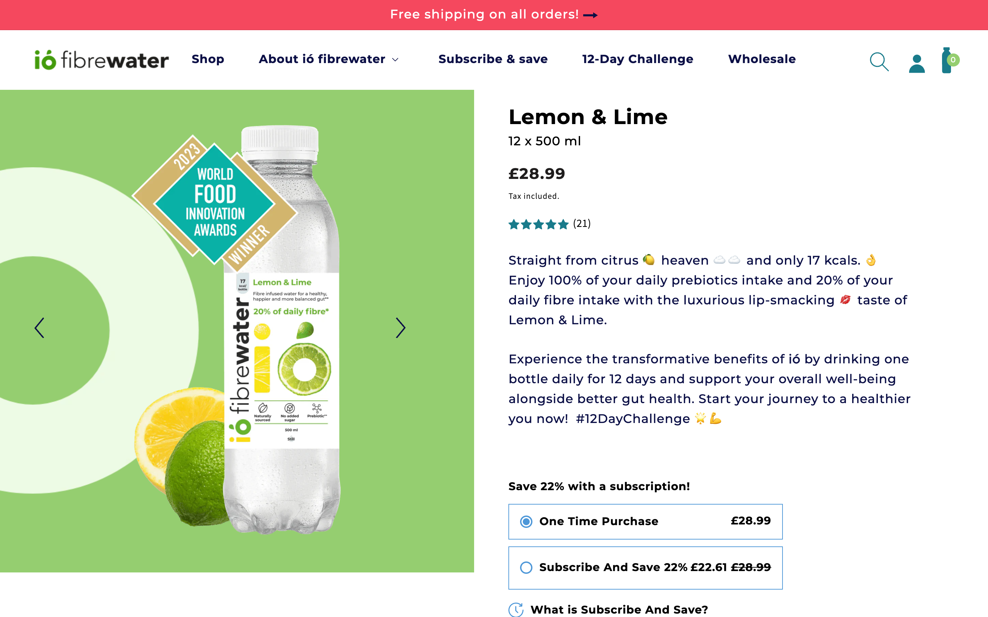Expand the About ió fibrewater menu

pos(329,59)
